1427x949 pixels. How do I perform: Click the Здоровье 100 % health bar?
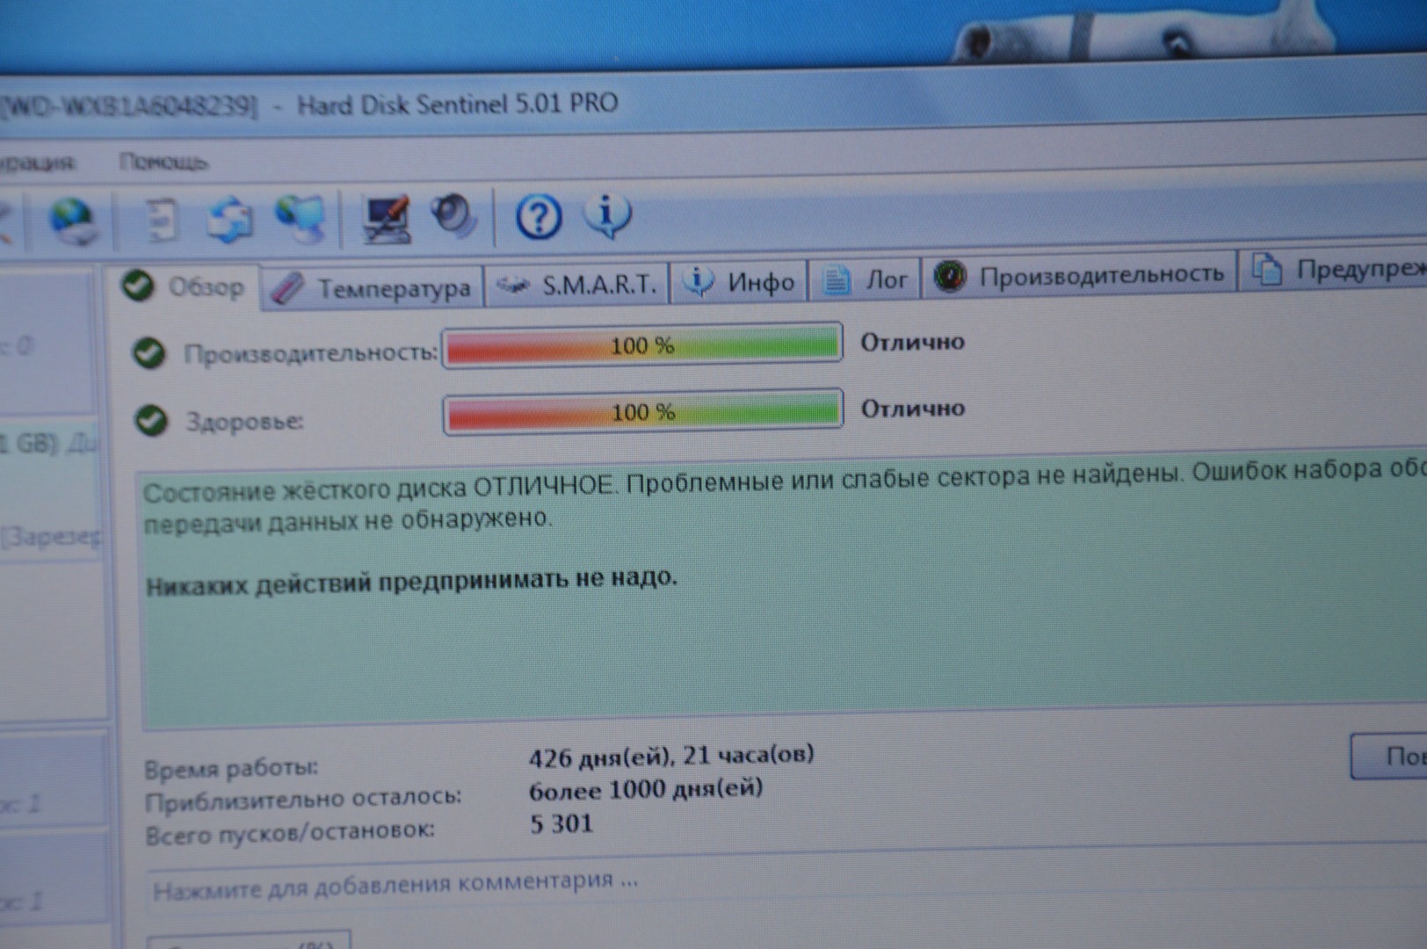pos(642,411)
